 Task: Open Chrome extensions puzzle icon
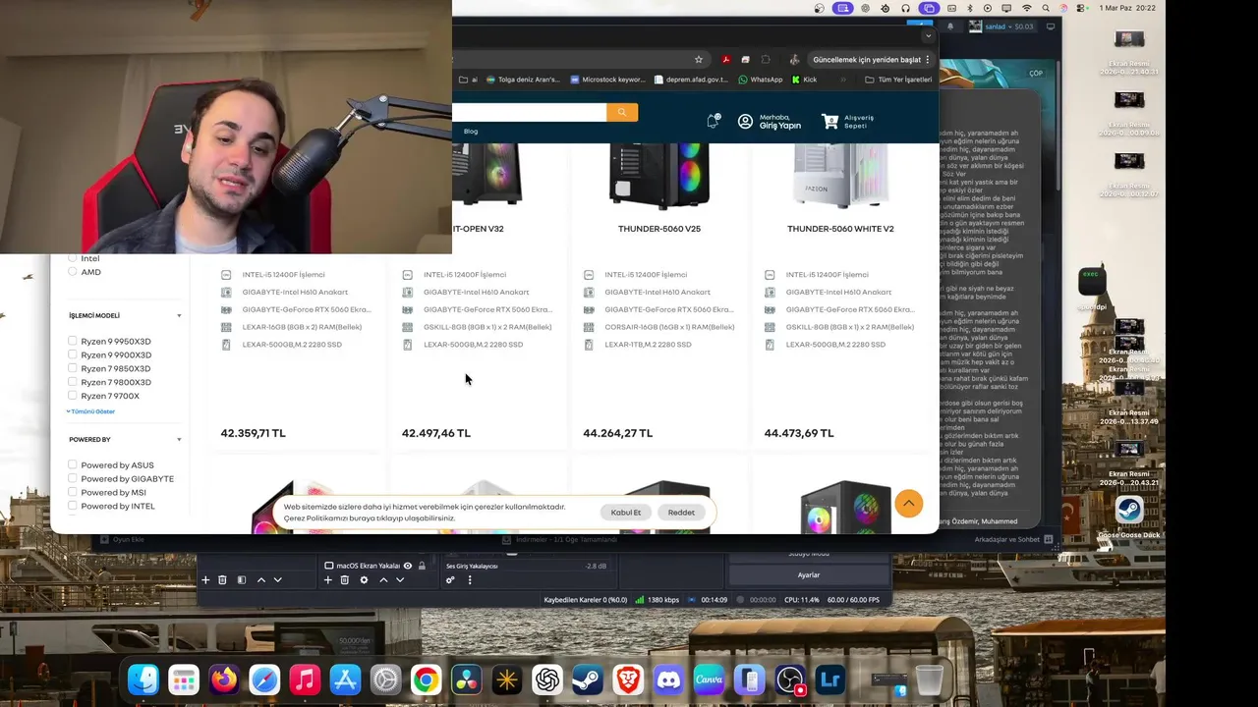pyautogui.click(x=766, y=59)
